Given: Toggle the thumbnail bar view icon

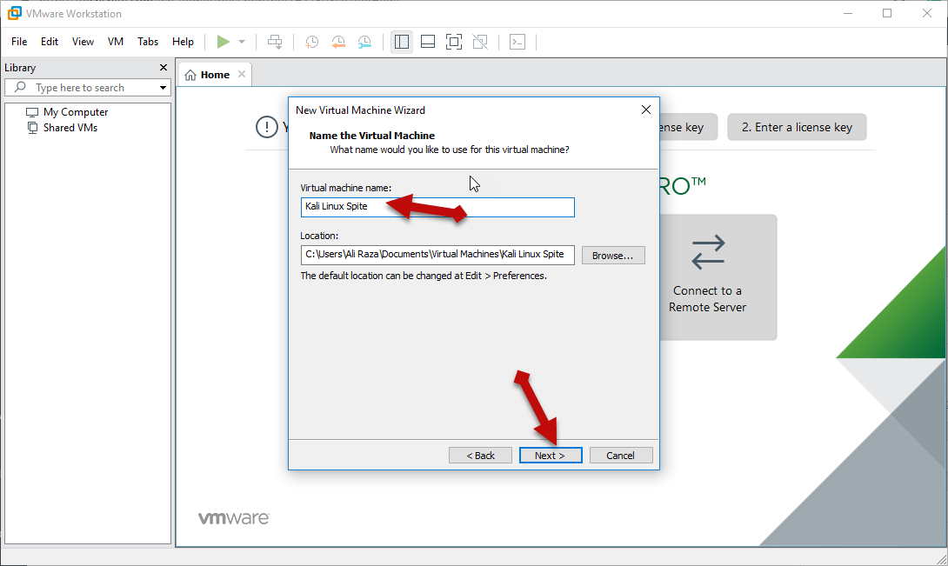Looking at the screenshot, I should point(427,42).
